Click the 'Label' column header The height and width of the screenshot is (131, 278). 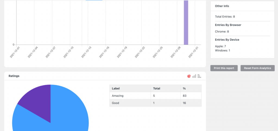[x=130, y=89]
